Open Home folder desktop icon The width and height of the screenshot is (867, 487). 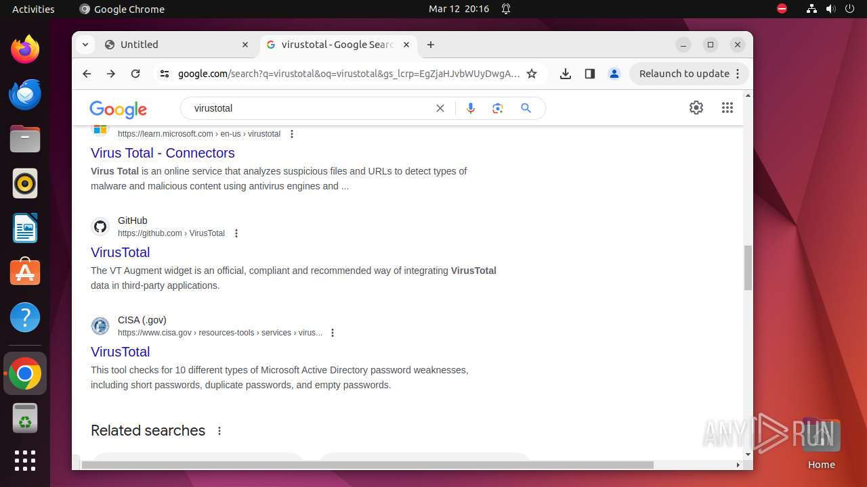pos(821,444)
